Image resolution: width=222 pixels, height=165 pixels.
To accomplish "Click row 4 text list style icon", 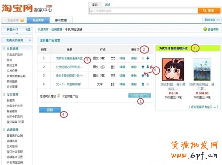I will tap(113, 85).
